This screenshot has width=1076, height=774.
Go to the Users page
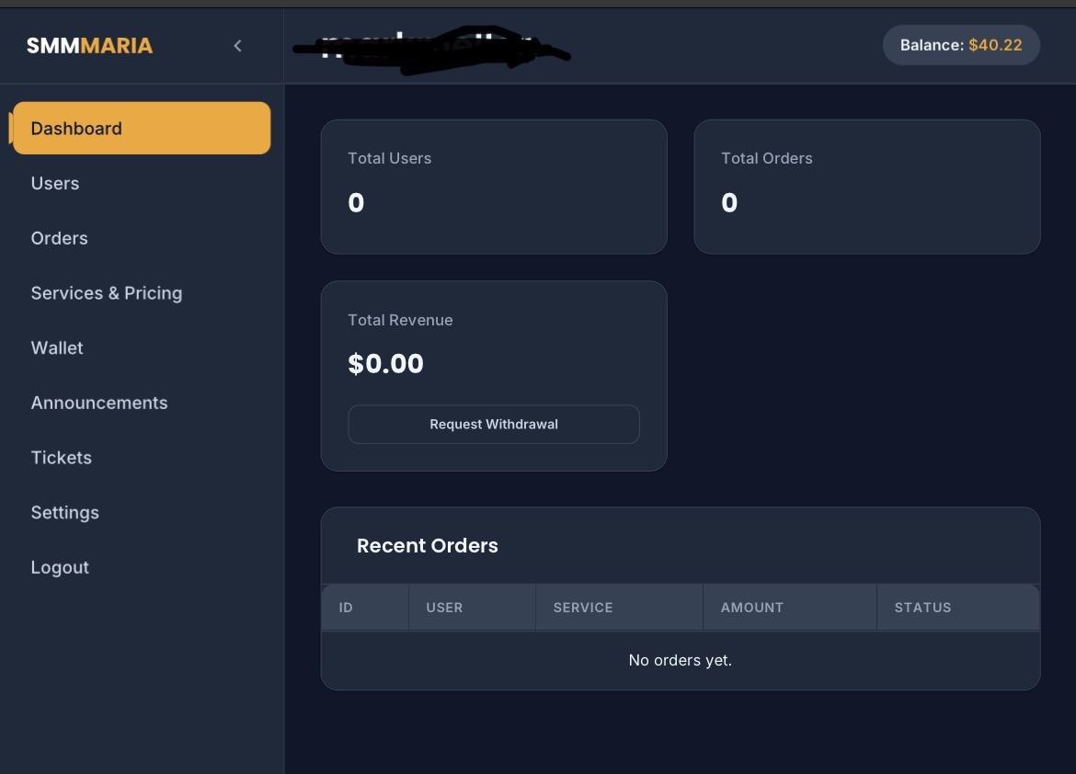pyautogui.click(x=55, y=183)
